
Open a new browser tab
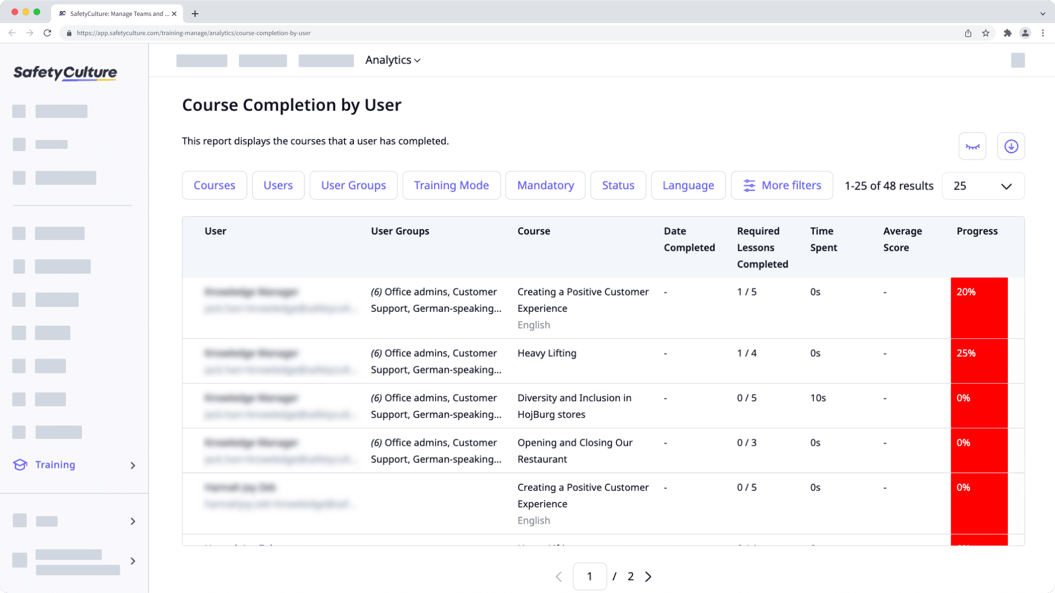click(x=195, y=14)
